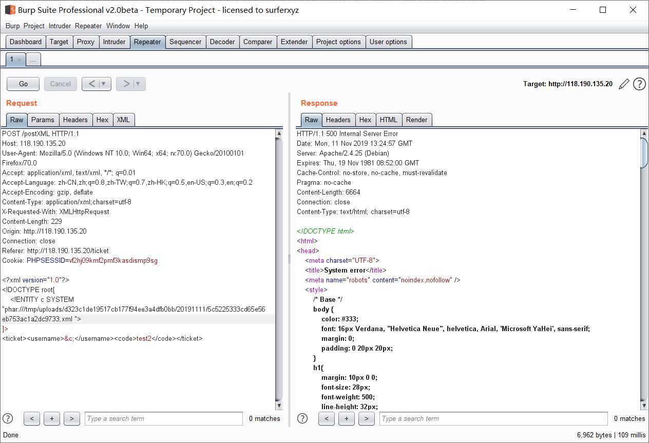Focus the response search term field
Viewport: 649px width, 443px height.
pos(493,418)
